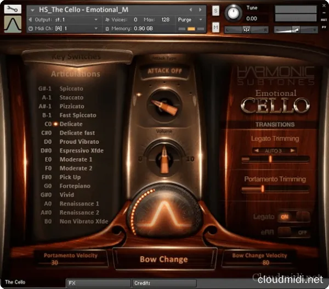The height and width of the screenshot is (289, 329).
Task: Click the Memory 0.90 GB readout
Action: click(x=129, y=29)
